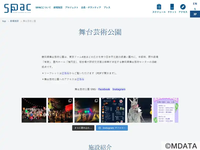The height and width of the screenshot is (150, 200).
Task: Open the プレス menu
Action: [107, 7]
